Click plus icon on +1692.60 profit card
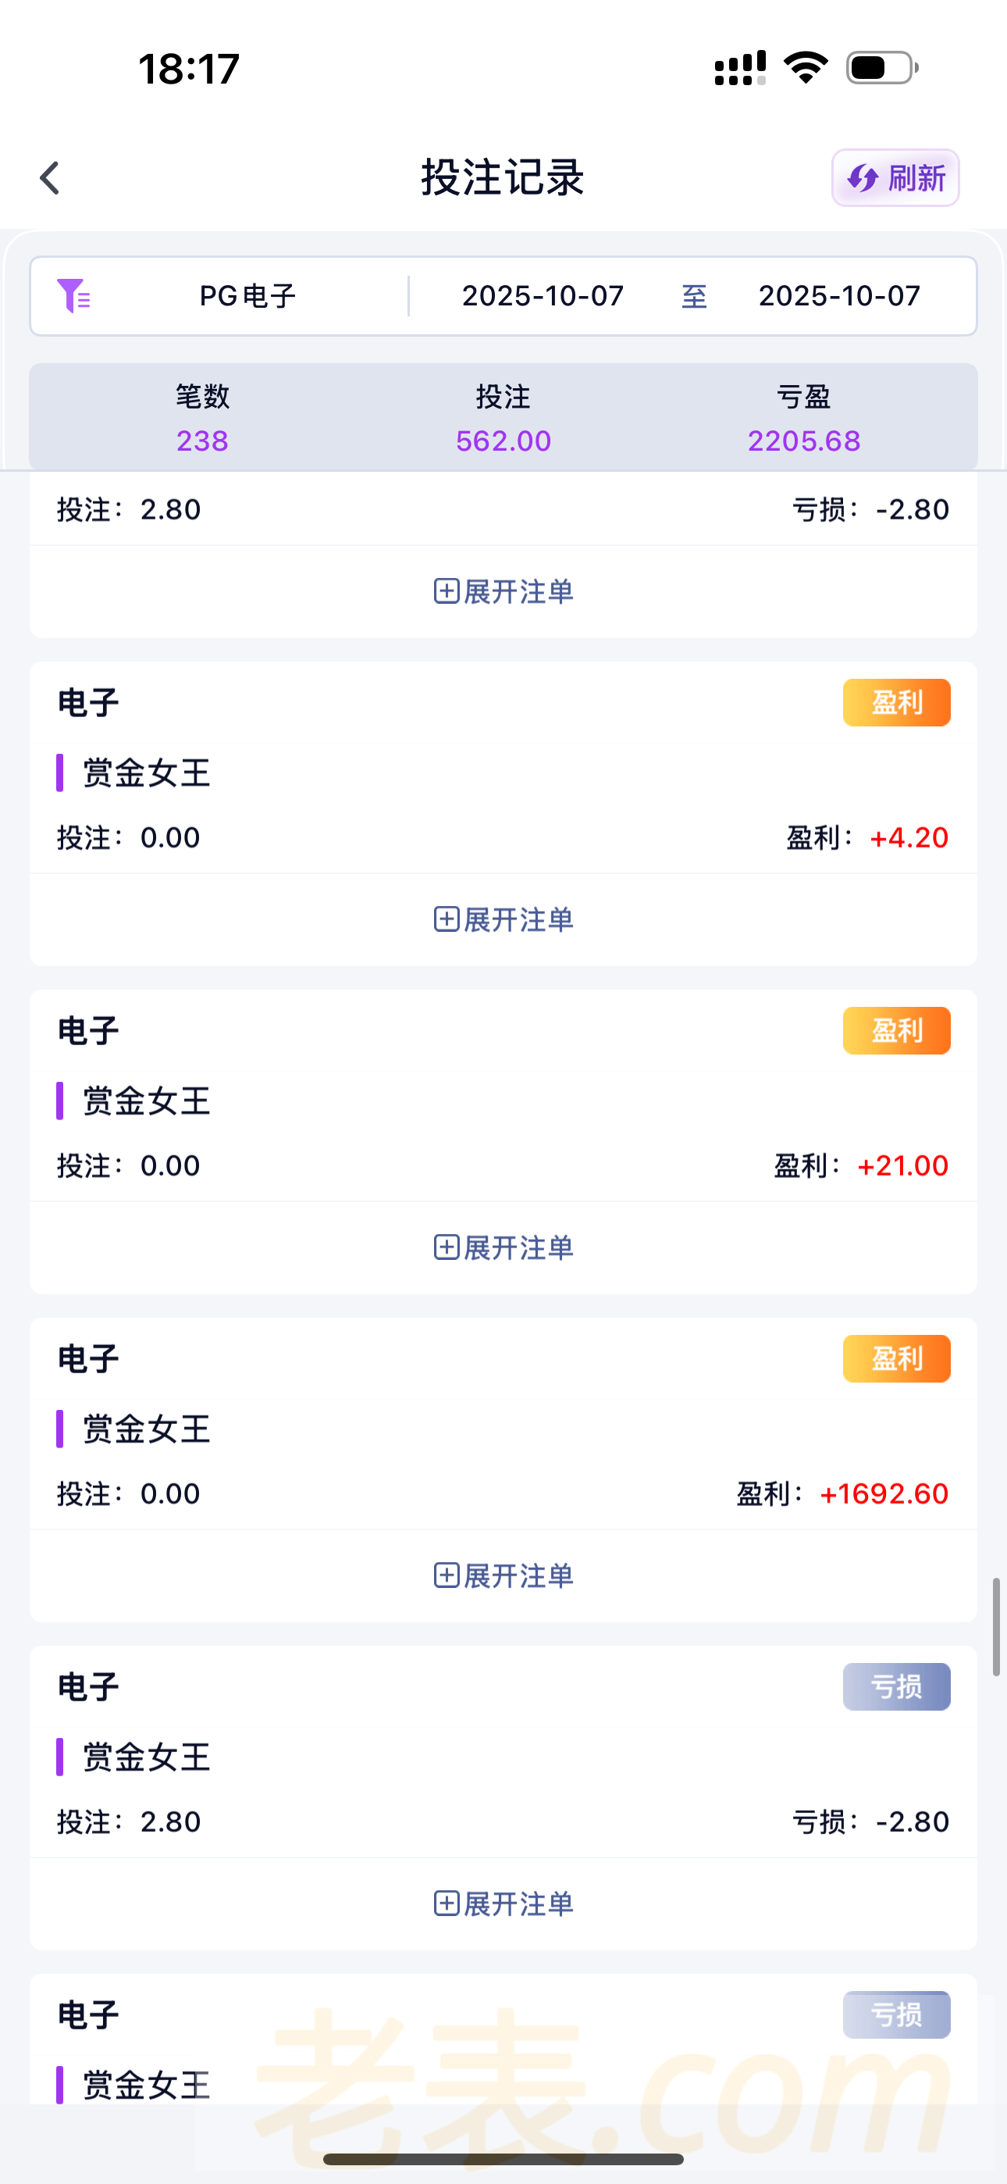 (447, 1576)
